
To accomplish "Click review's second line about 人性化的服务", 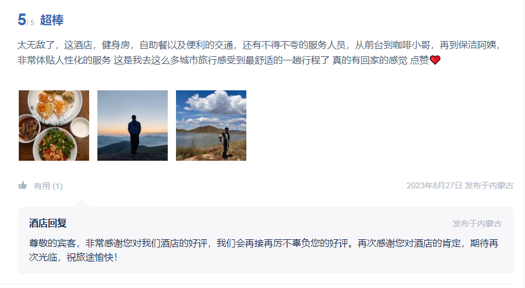I will (x=229, y=60).
